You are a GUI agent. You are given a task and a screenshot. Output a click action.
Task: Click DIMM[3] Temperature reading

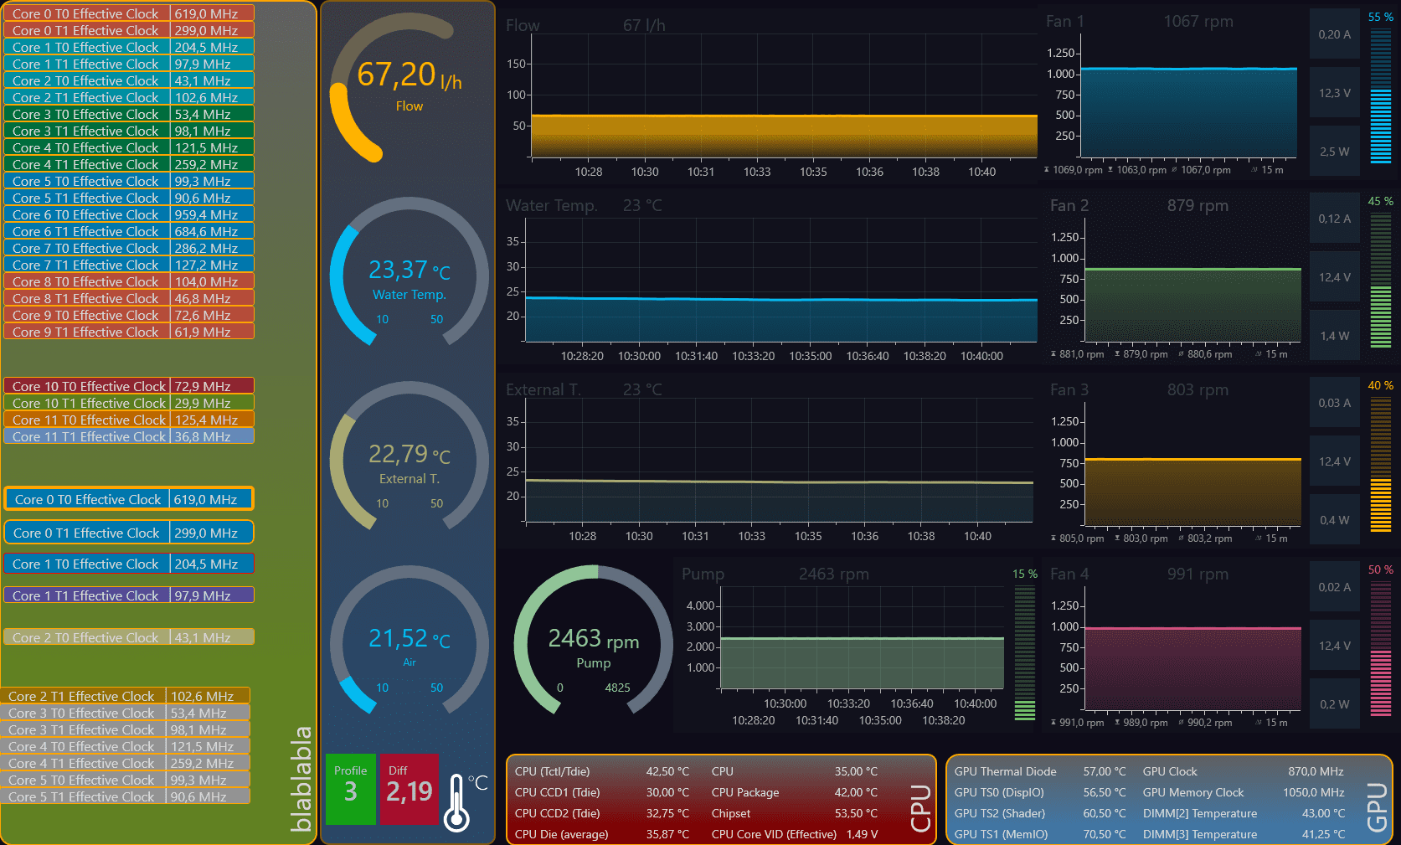pyautogui.click(x=1244, y=834)
